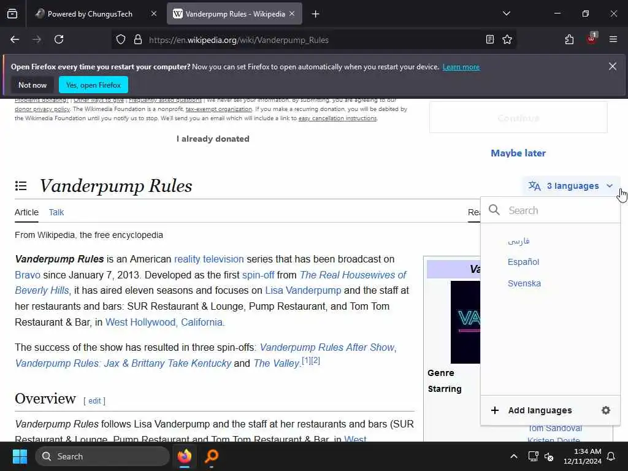The image size is (628, 471).
Task: Bookmark this page with star icon
Action: pos(507,40)
